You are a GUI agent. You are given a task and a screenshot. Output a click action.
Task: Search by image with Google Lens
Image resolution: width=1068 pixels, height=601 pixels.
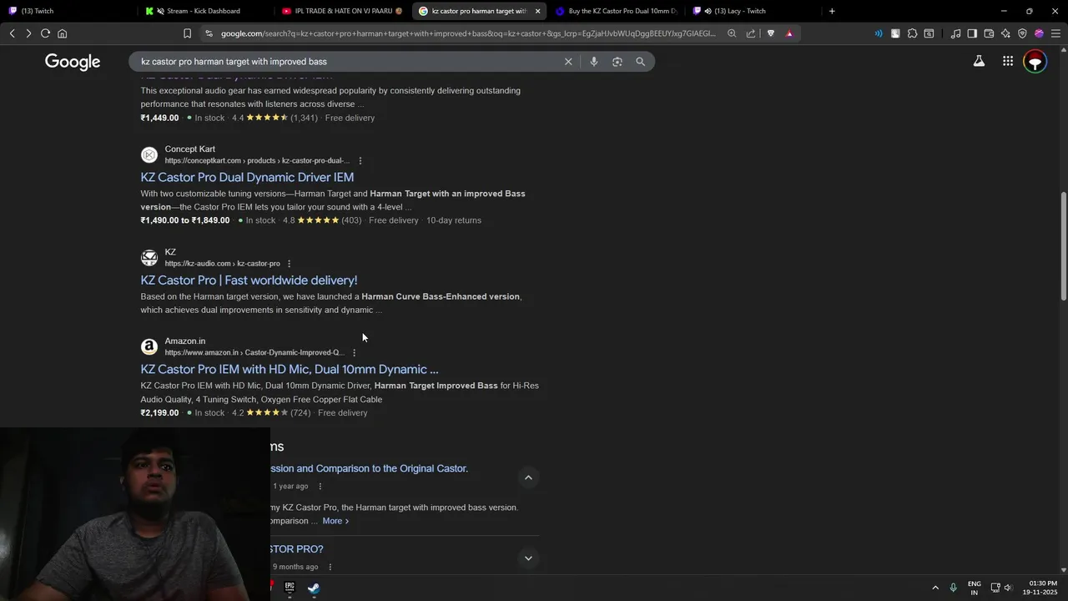click(x=617, y=62)
